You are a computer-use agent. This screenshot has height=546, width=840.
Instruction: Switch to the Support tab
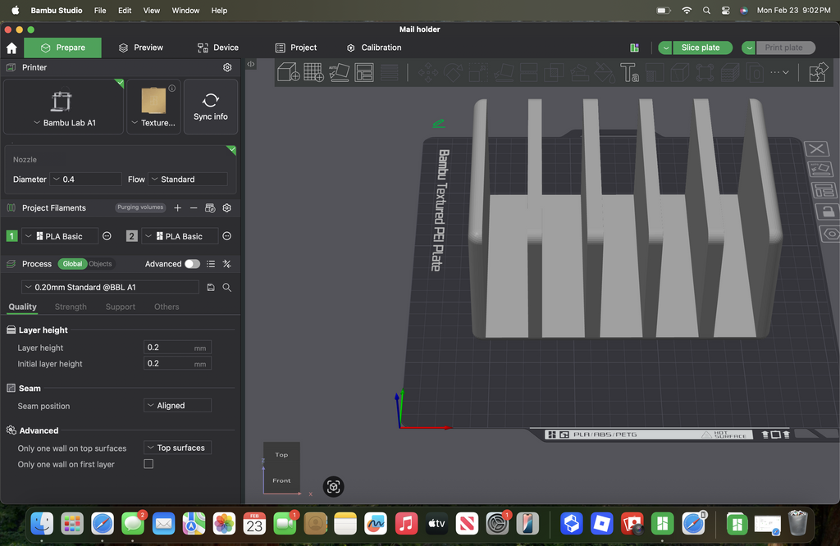click(121, 307)
